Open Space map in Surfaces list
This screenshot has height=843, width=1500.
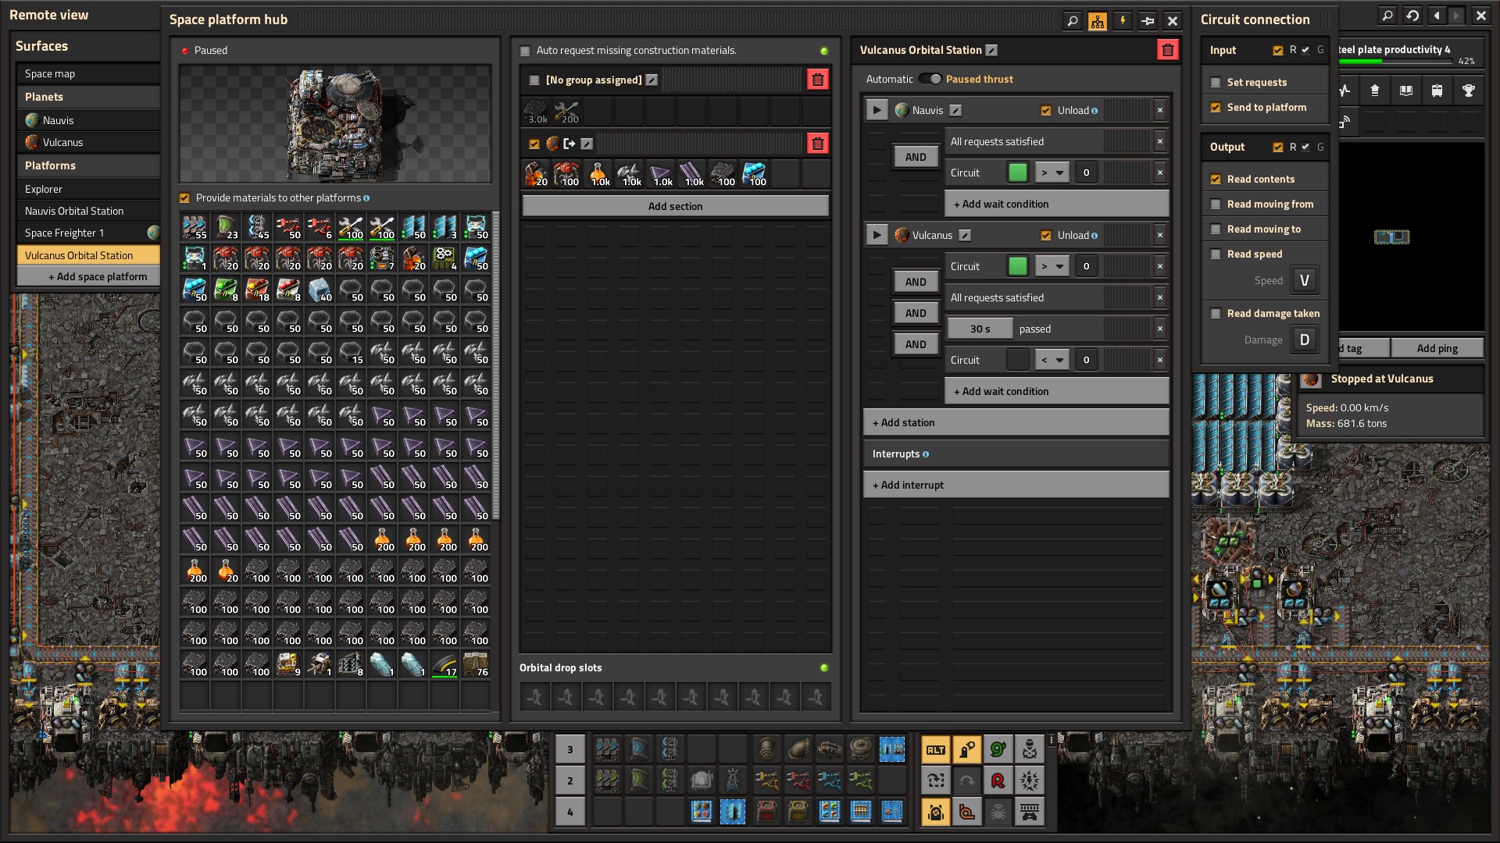coord(88,73)
